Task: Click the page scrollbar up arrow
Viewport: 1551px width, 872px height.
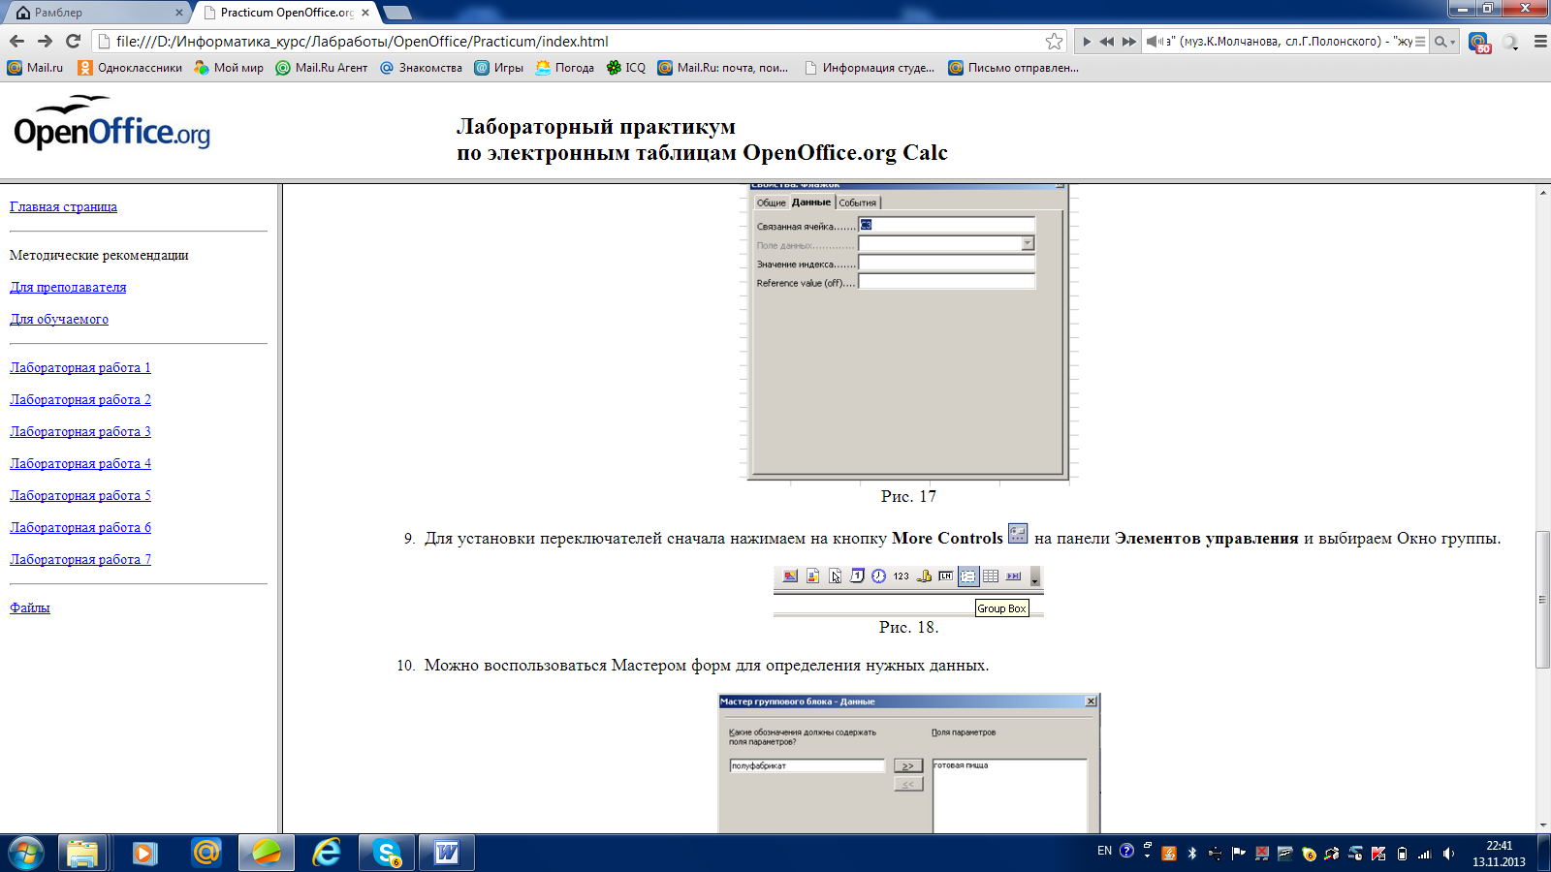Action: pyautogui.click(x=1542, y=193)
